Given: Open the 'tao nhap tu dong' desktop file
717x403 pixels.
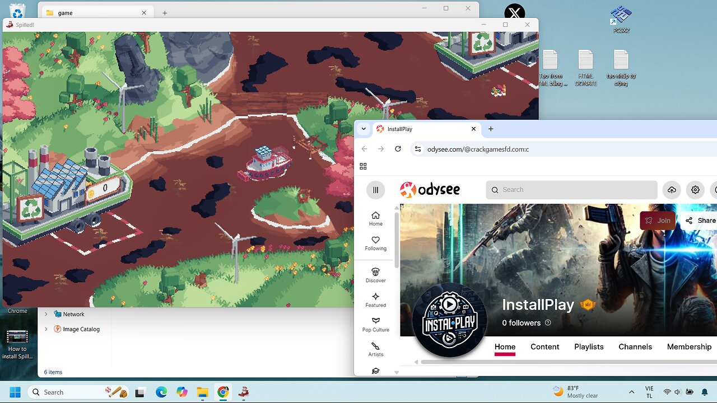Looking at the screenshot, I should (x=621, y=68).
